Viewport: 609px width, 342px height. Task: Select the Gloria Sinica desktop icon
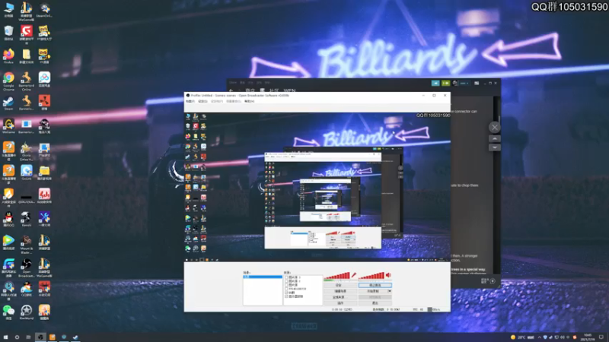(x=27, y=151)
